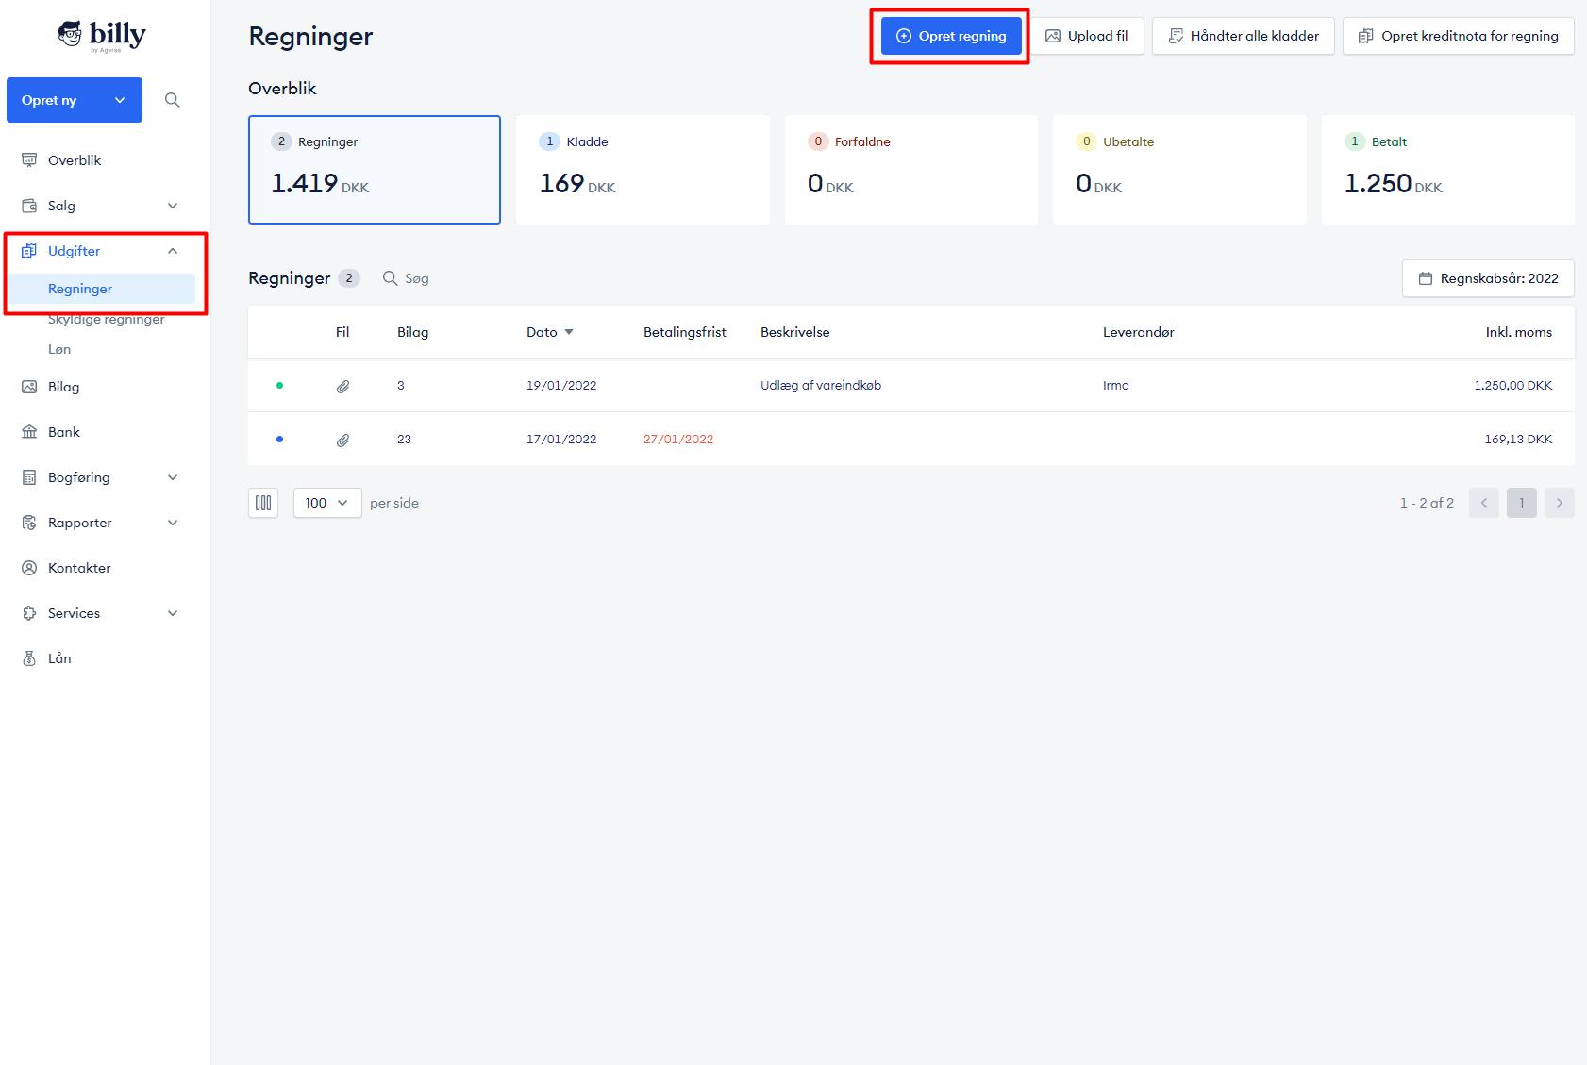This screenshot has width=1587, height=1065.
Task: Click the green status dot for Irma row
Action: coord(279,385)
